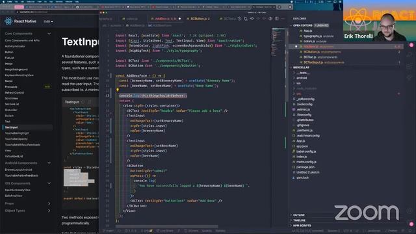Open SafeAreaView docs link
The height and width of the screenshot is (234, 416).
14,196
